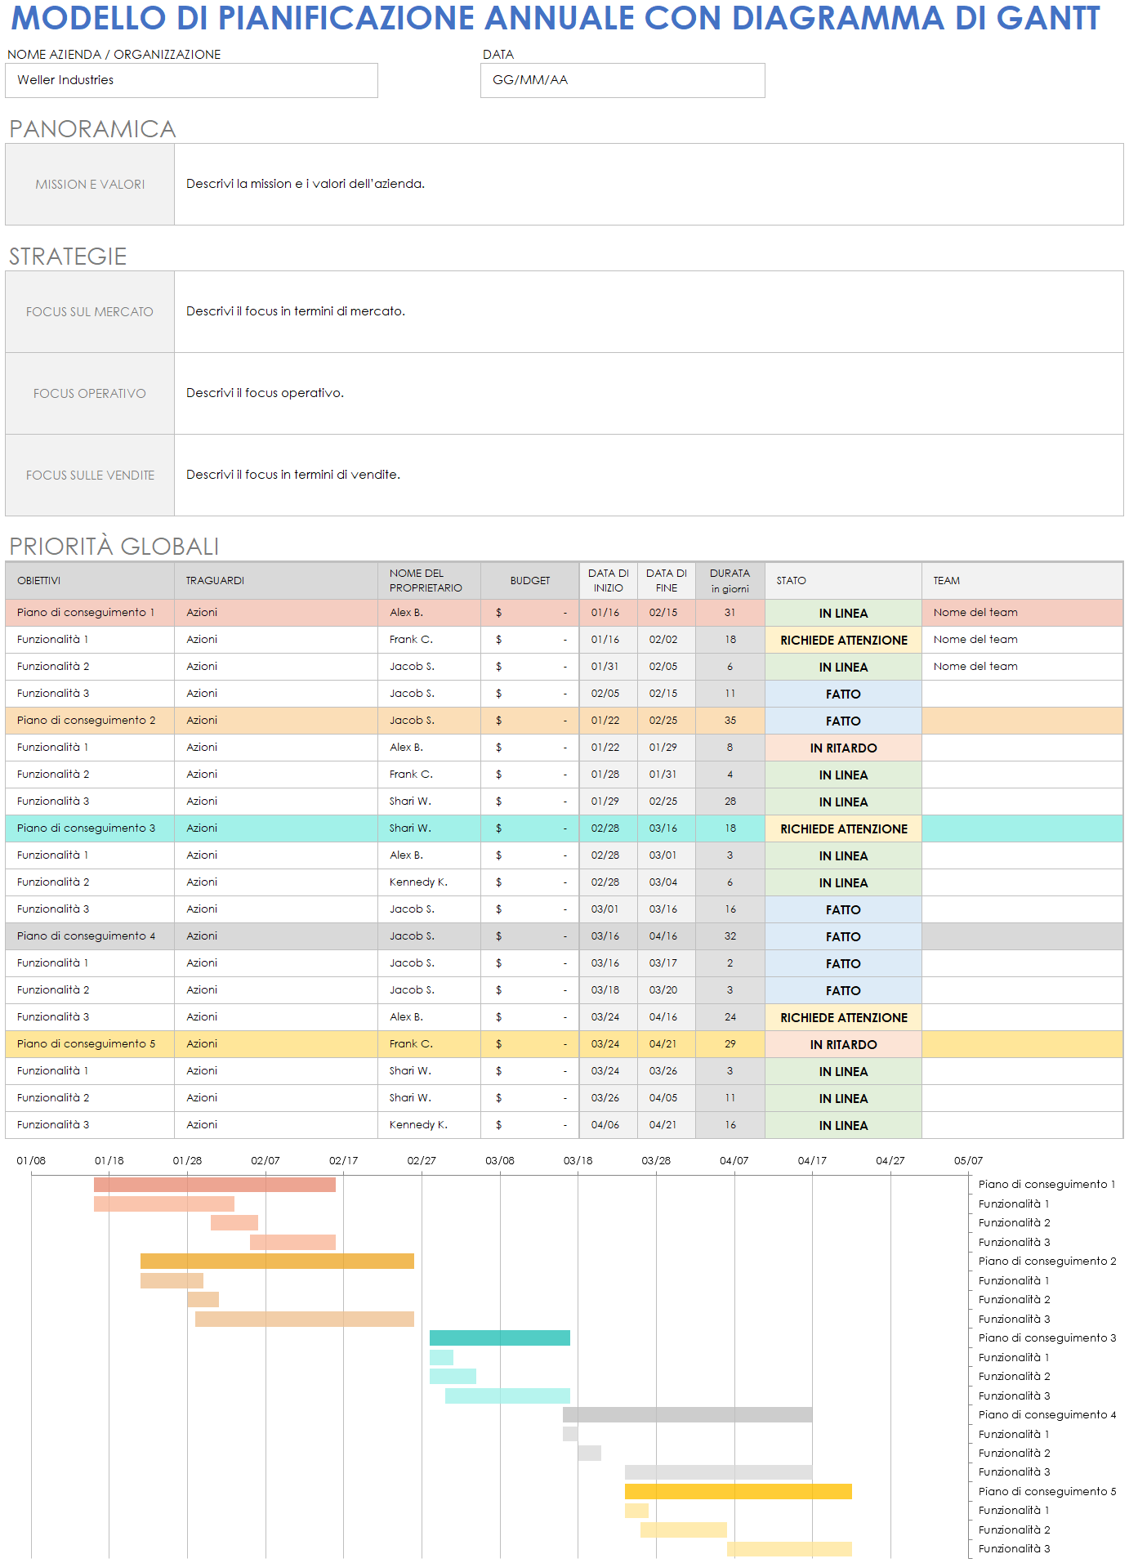Click the PRIORITÀ GLOBALI section heading

[x=114, y=547]
